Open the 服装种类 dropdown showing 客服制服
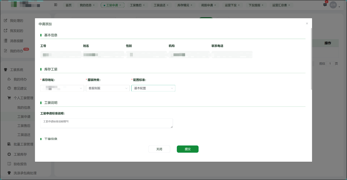This screenshot has width=347, height=180. pyautogui.click(x=108, y=88)
